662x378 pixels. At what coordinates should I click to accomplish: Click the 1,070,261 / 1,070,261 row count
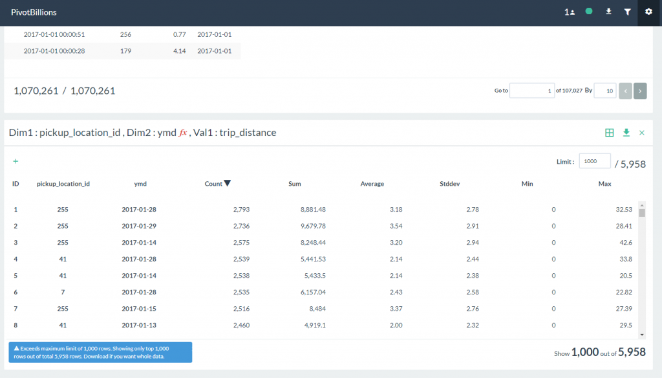(x=64, y=91)
